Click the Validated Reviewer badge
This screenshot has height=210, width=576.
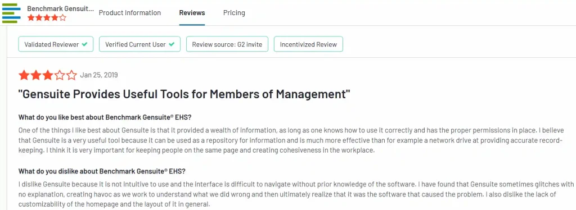tap(56, 44)
